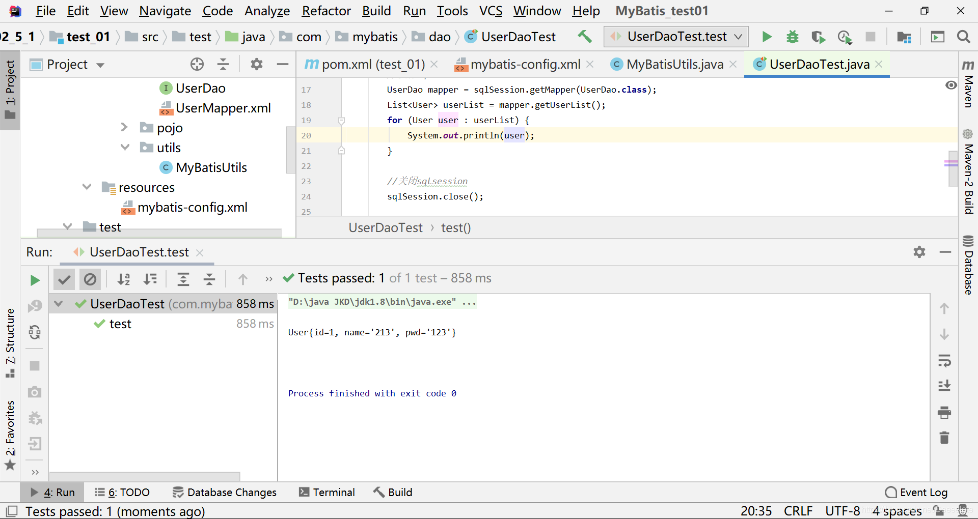Open the 6: TODO tool window
The height and width of the screenshot is (519, 978).
click(122, 492)
